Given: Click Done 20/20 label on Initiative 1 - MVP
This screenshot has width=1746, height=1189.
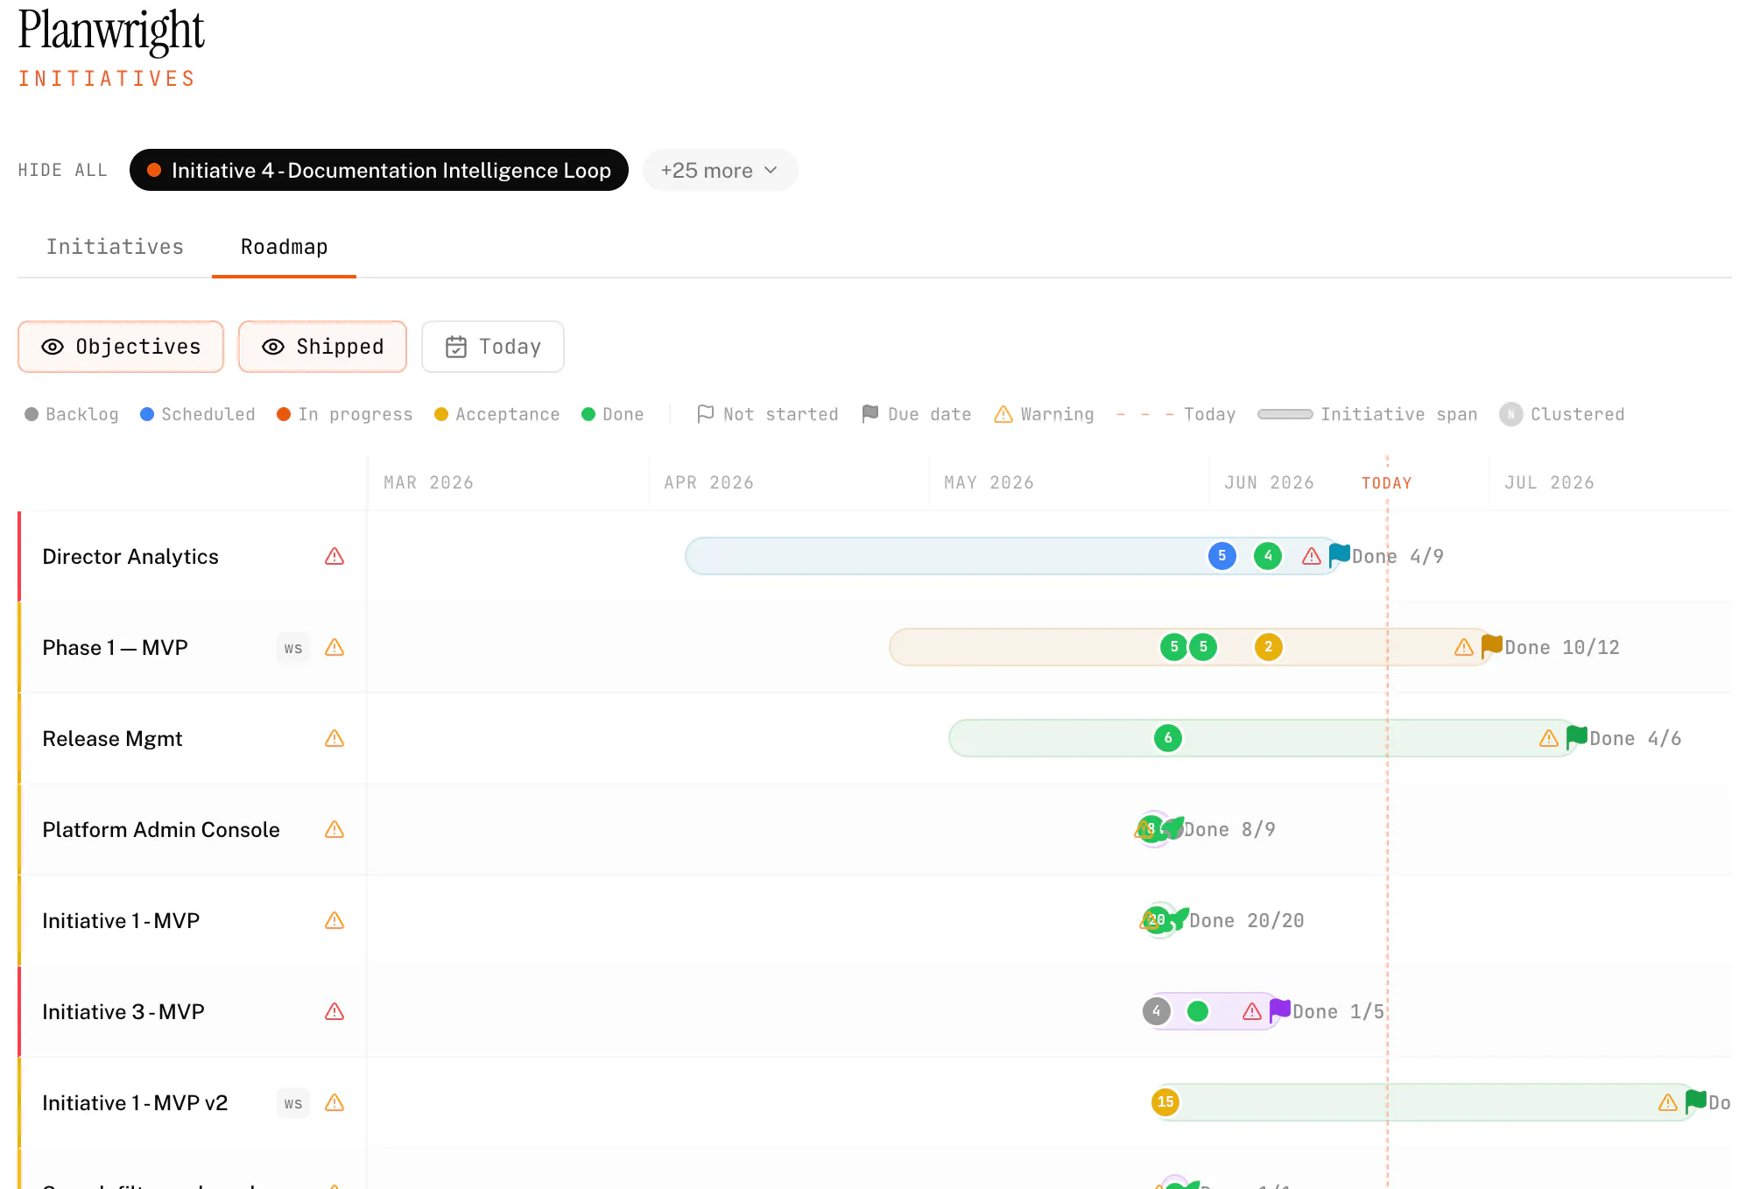Looking at the screenshot, I should point(1247,921).
